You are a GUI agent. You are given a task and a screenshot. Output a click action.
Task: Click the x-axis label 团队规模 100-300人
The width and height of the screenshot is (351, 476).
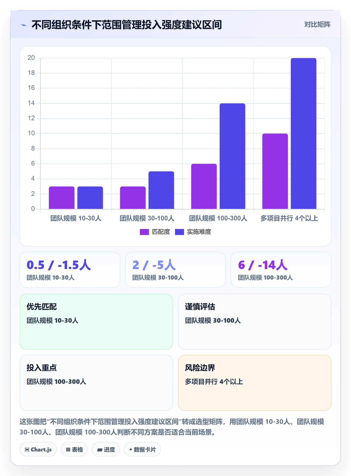[218, 218]
